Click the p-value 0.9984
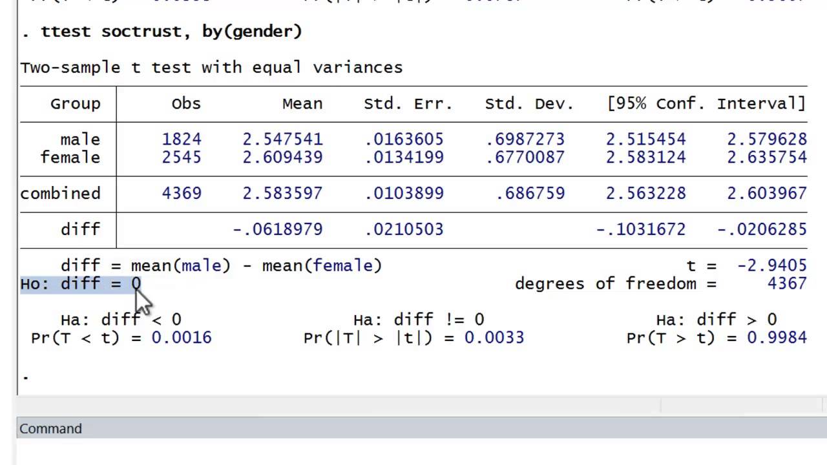This screenshot has width=827, height=465. [x=777, y=338]
